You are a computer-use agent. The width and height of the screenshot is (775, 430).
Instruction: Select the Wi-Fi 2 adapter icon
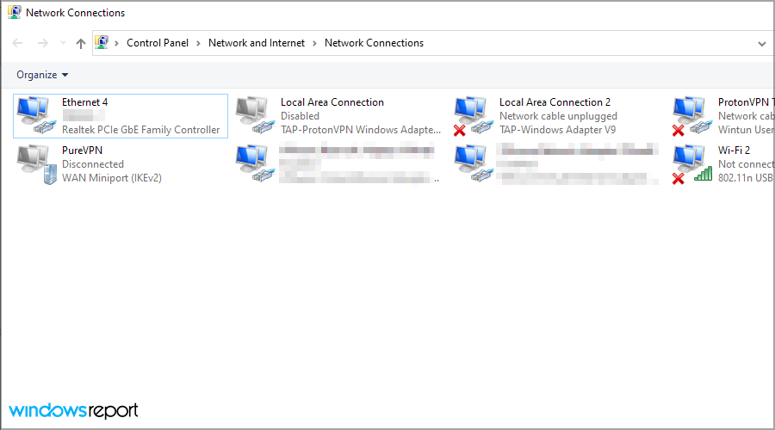point(692,164)
